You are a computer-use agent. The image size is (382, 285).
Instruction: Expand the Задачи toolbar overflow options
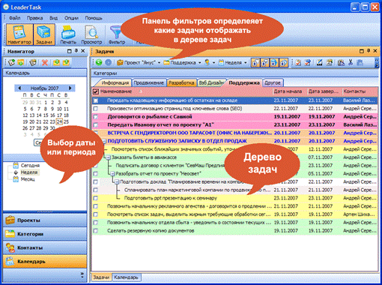point(377,63)
